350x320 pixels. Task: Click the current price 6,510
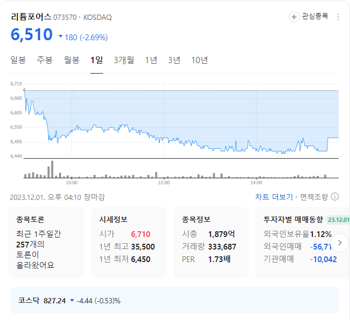pos(31,34)
